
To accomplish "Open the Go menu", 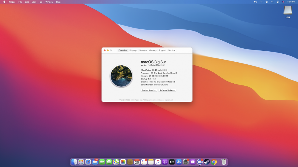I will [41, 2].
